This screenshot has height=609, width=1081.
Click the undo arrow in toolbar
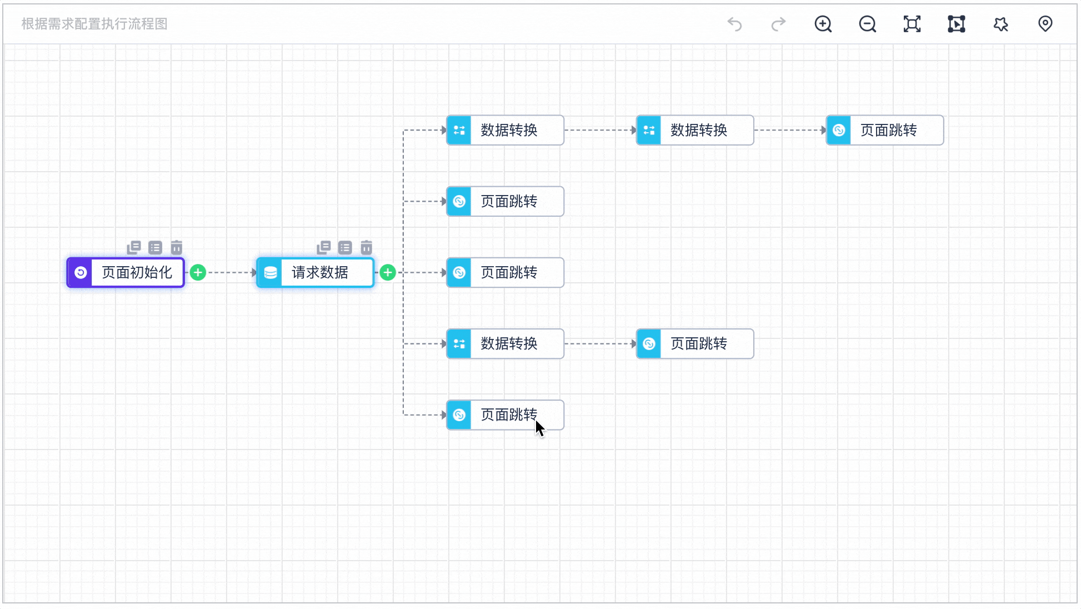[x=734, y=24]
